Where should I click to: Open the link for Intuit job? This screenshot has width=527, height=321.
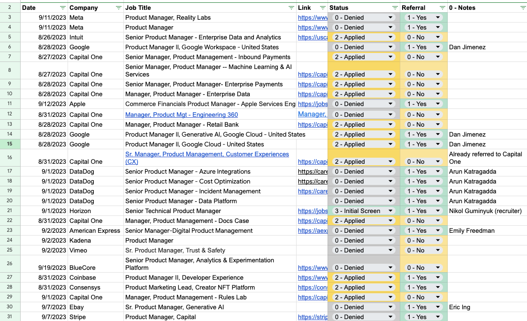click(313, 38)
